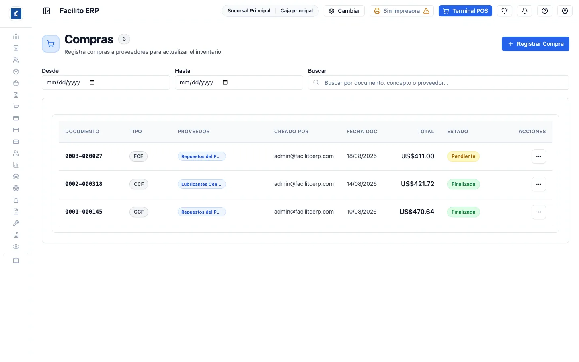
Task: Open the Lubricantes Cen... provider chip
Action: [202, 184]
